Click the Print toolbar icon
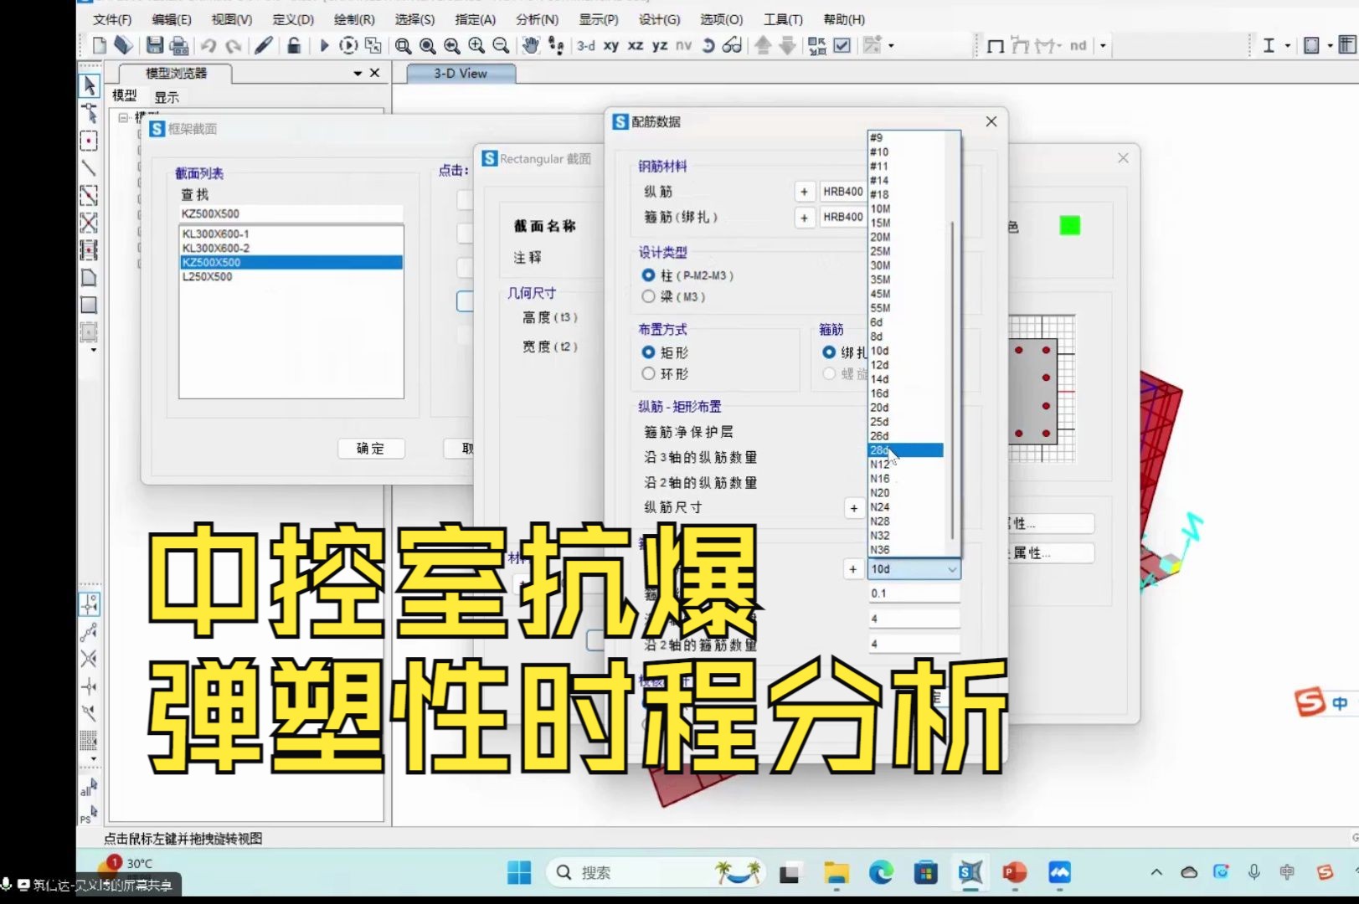The image size is (1359, 904). tap(179, 45)
